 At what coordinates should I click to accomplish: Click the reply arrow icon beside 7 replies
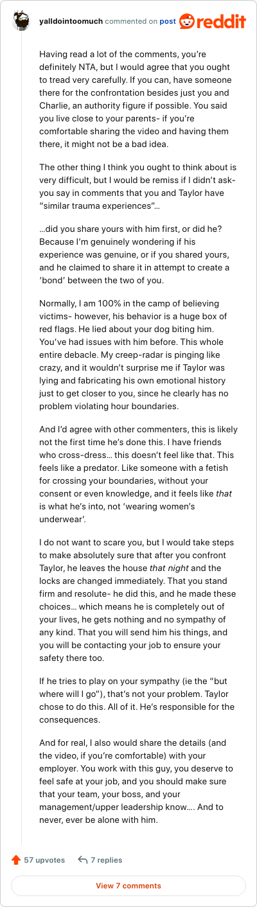(82, 859)
